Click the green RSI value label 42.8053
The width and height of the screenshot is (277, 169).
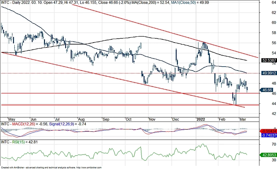click(x=269, y=155)
